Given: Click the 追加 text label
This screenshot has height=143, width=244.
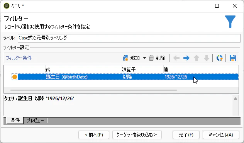Looking at the screenshot, I should pyautogui.click(x=135, y=58).
